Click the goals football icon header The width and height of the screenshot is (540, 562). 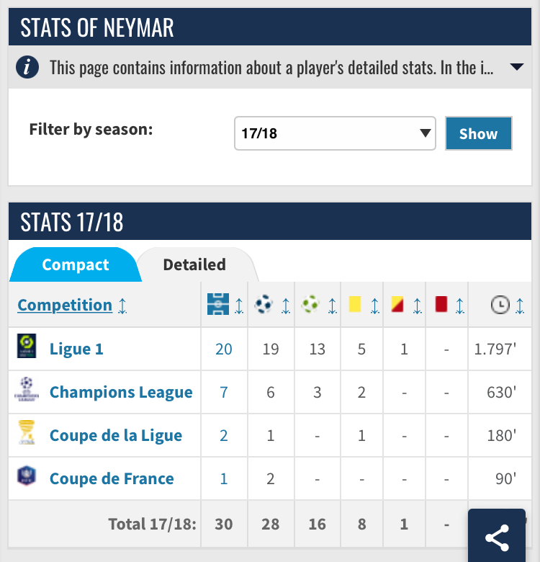[x=264, y=305]
